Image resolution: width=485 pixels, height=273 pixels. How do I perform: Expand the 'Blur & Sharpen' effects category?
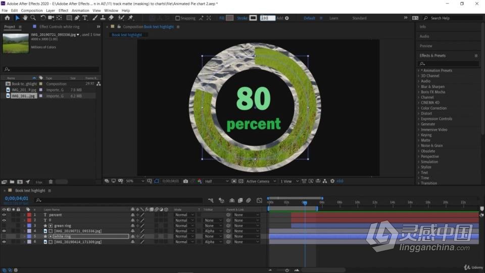point(419,86)
